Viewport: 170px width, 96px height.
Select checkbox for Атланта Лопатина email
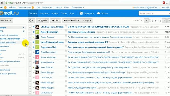pos(30,57)
